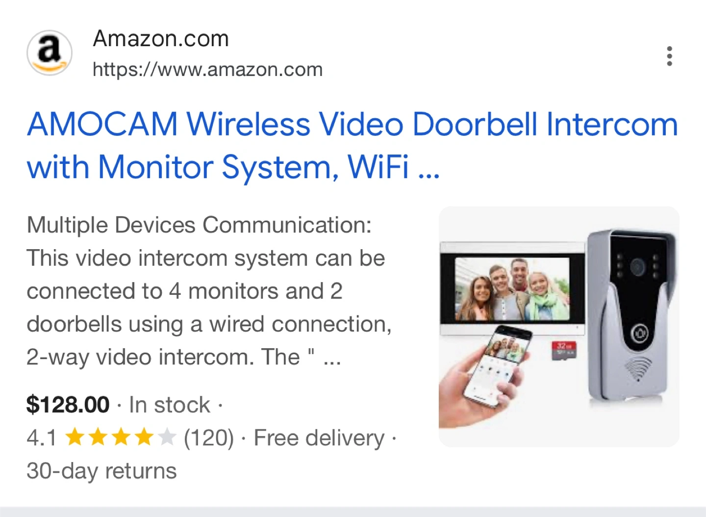Click the 'with Monitor System, WiFi ...' title line

pyautogui.click(x=233, y=167)
